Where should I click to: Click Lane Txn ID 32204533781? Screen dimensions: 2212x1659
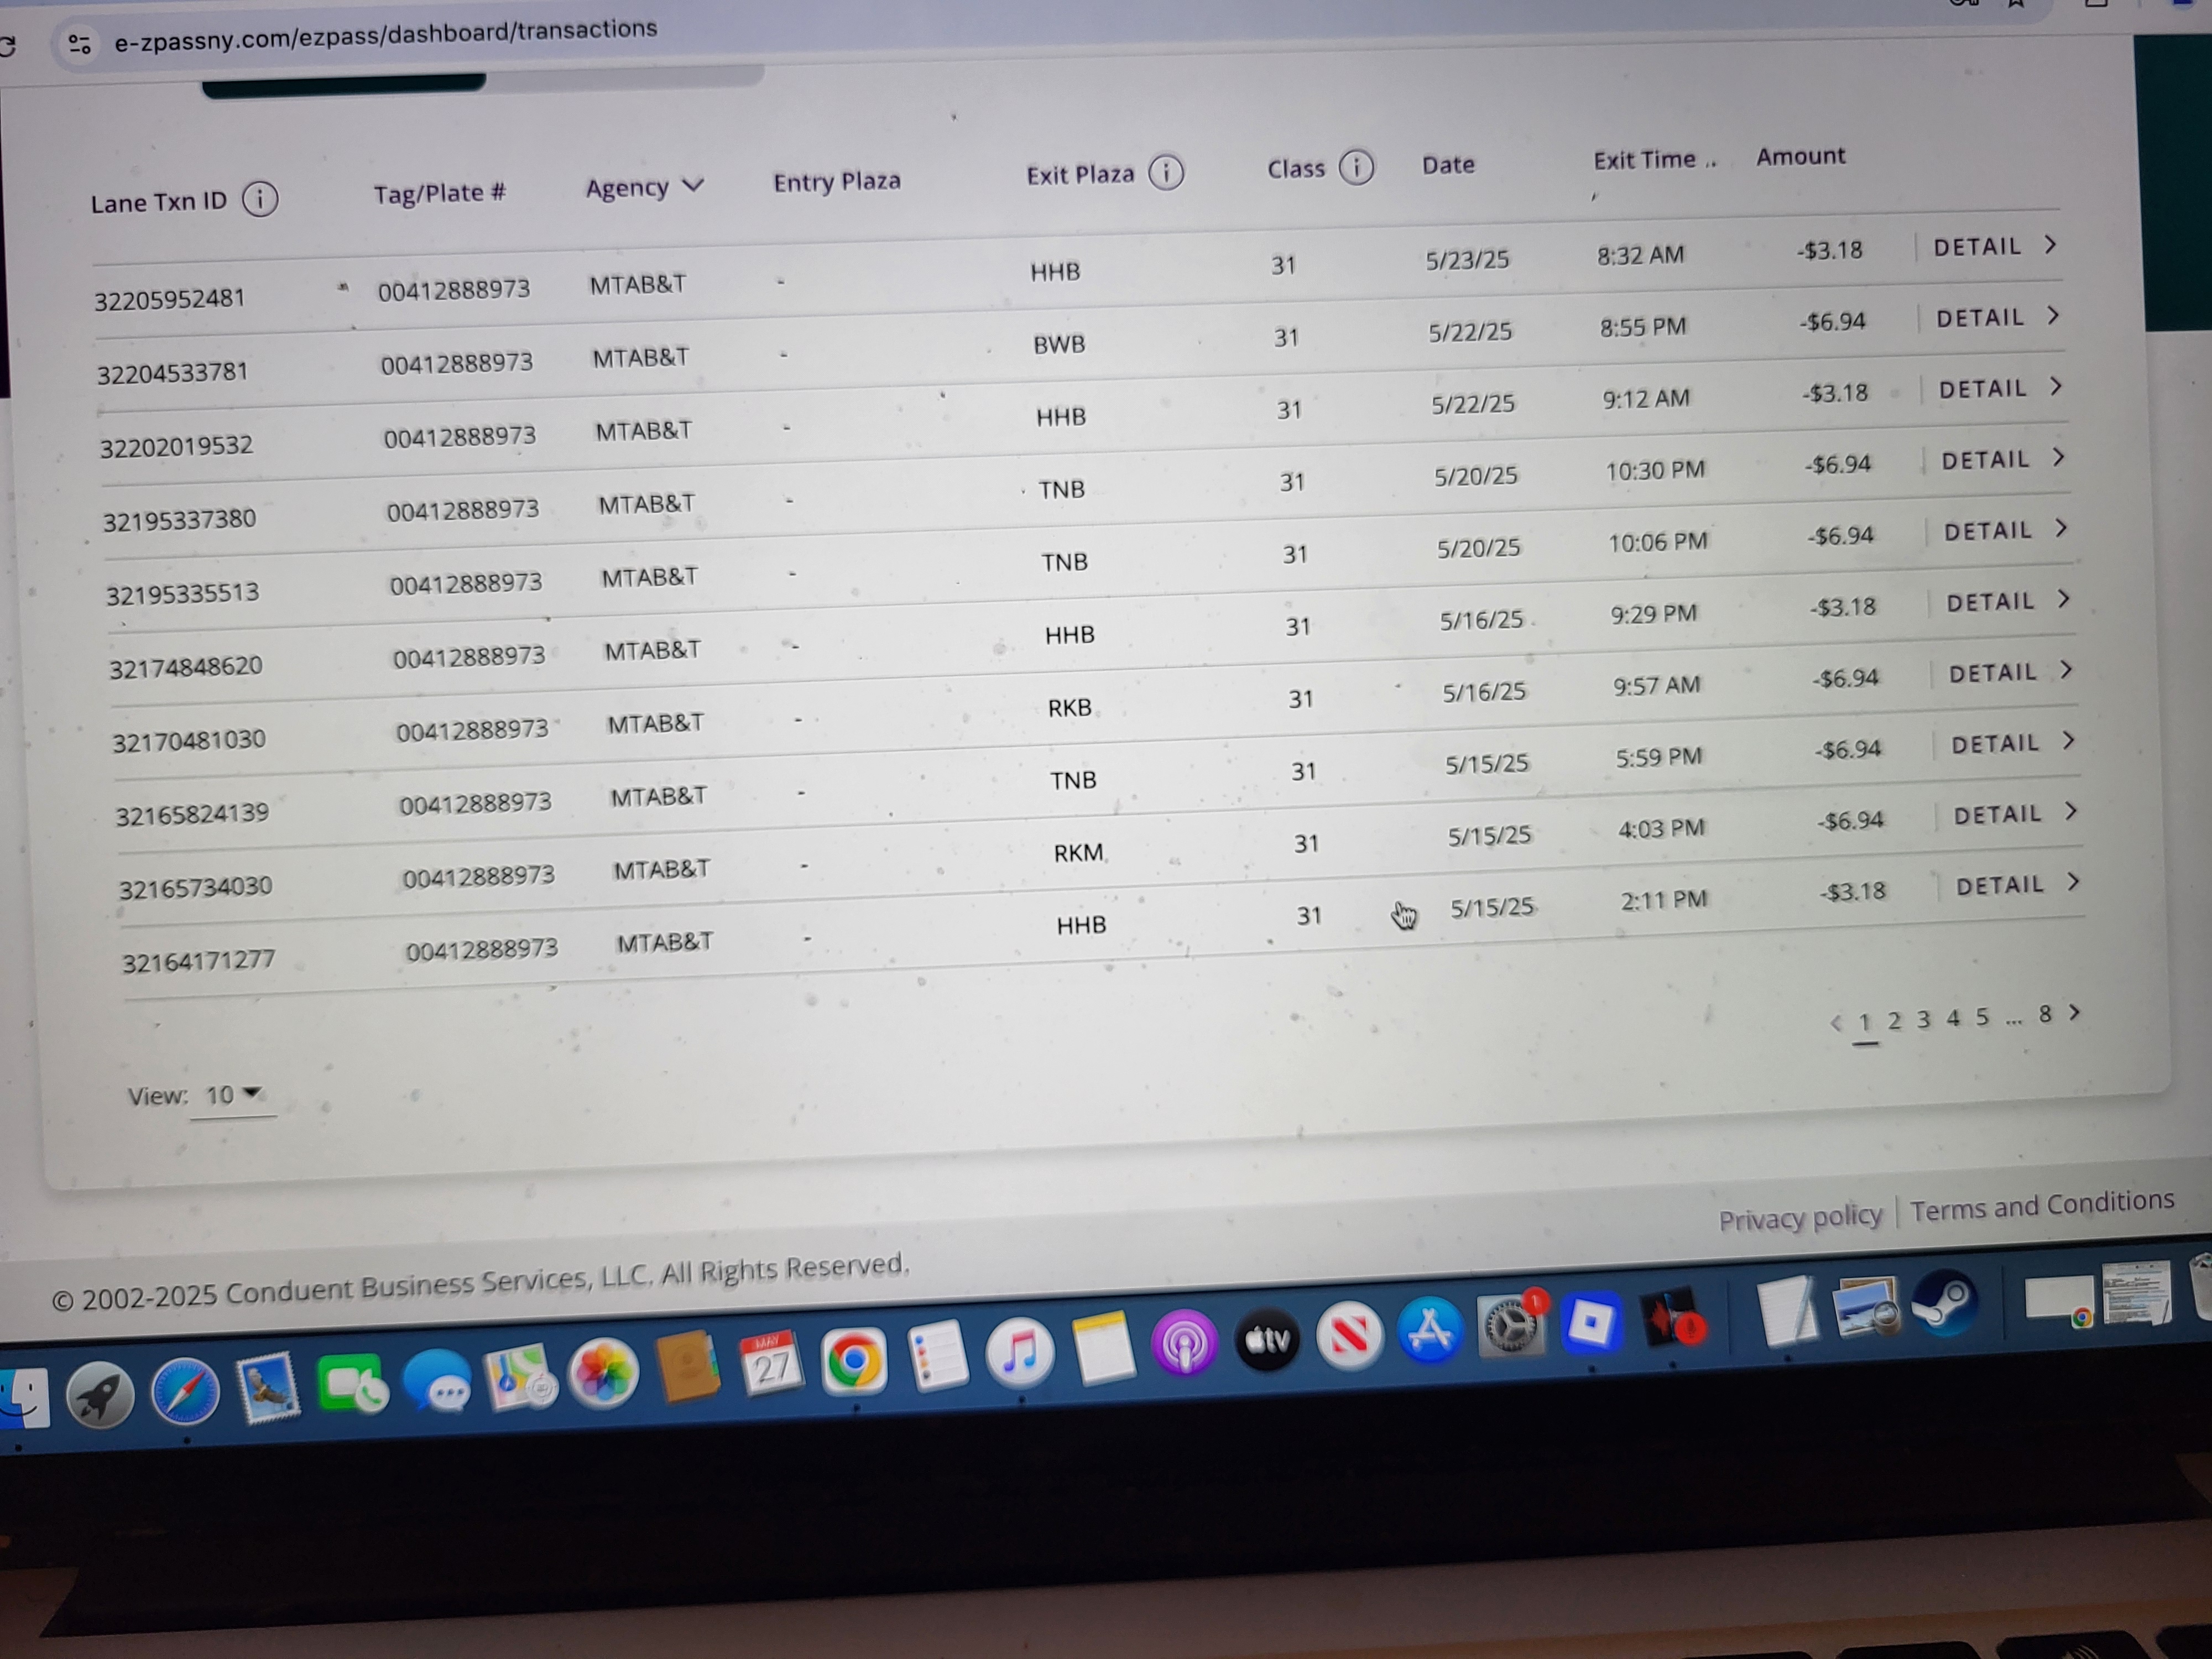(x=172, y=373)
